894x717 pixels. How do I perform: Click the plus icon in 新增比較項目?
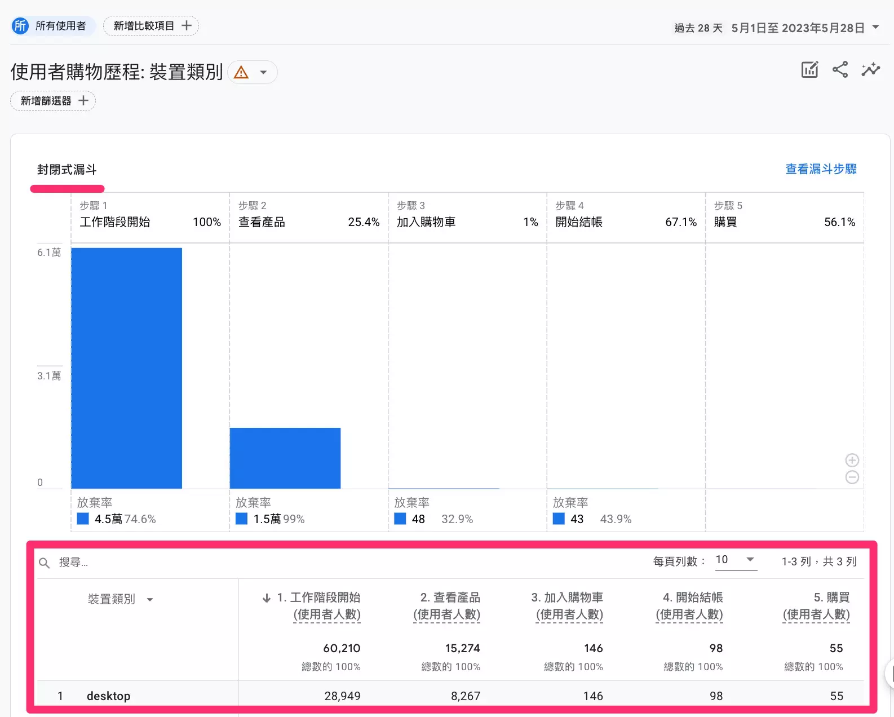pos(187,26)
